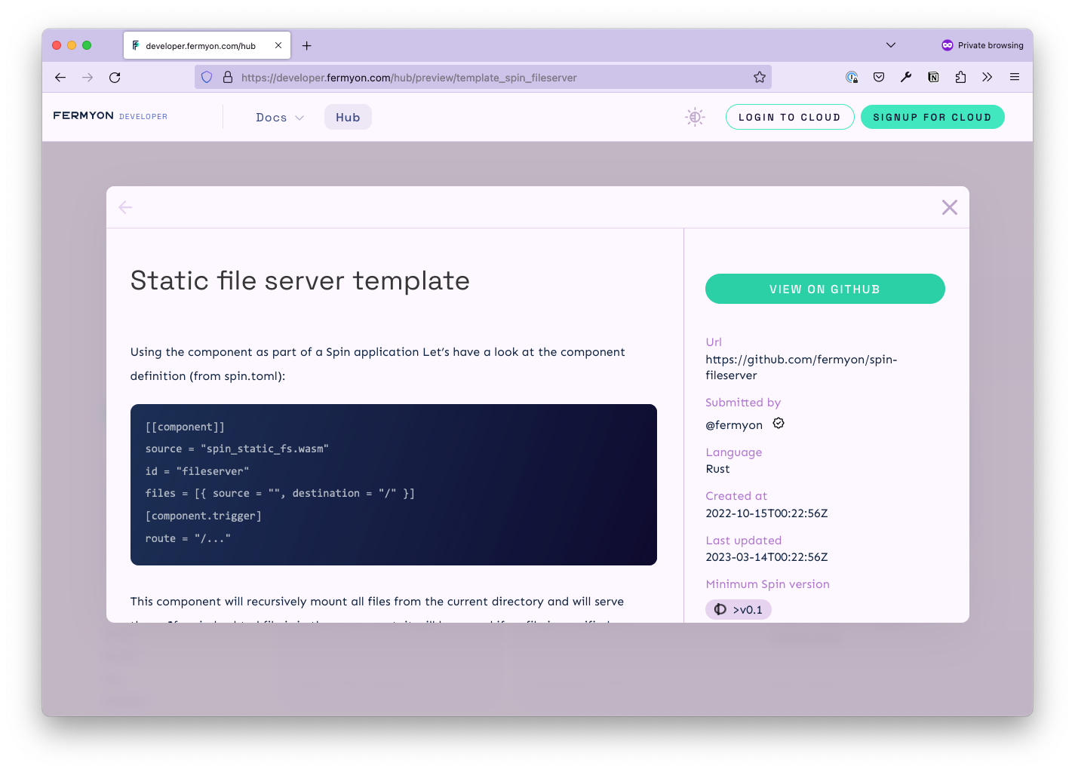Click the language value Rust
The height and width of the screenshot is (772, 1075).
coord(717,469)
